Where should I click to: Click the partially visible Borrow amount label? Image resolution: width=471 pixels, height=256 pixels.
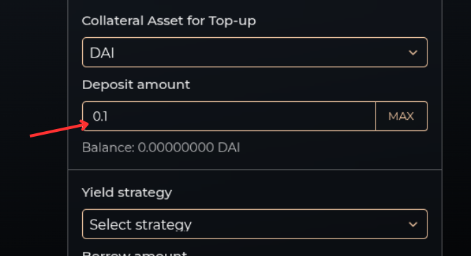[135, 253]
